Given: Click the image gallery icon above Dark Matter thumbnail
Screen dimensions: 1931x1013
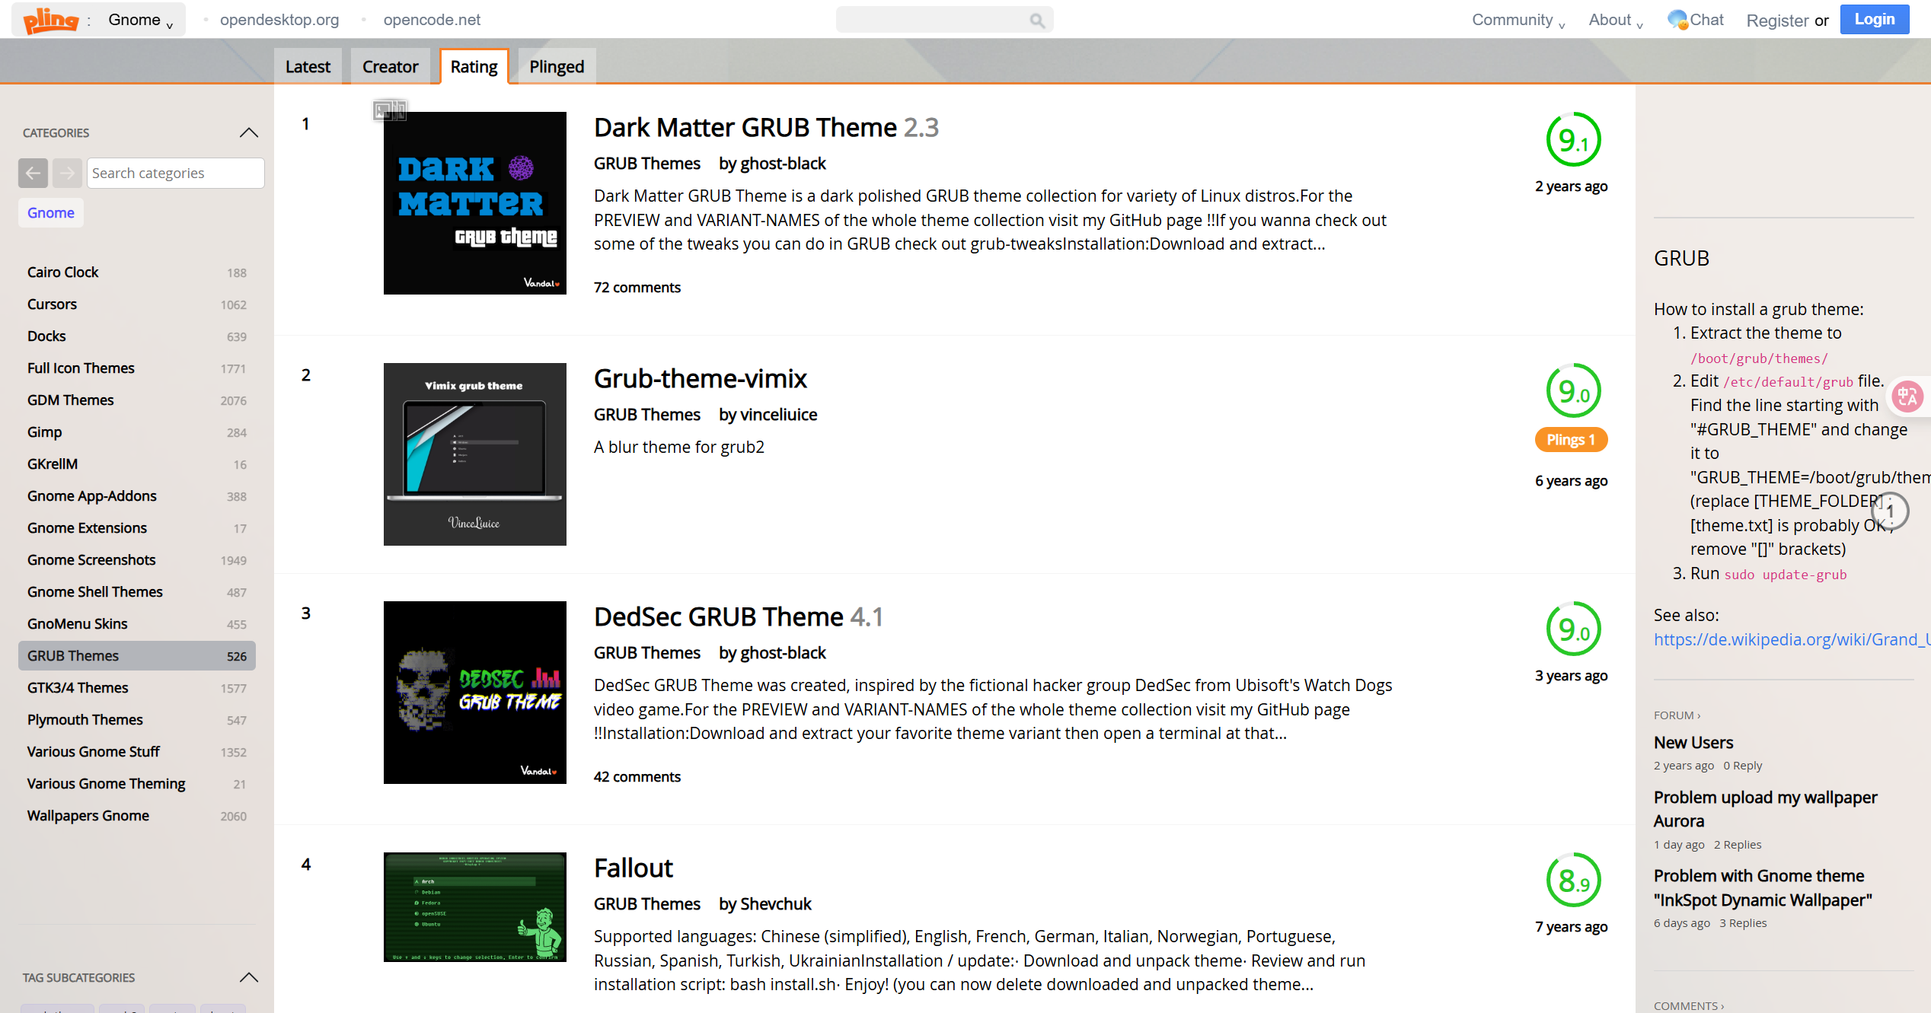Looking at the screenshot, I should [390, 110].
